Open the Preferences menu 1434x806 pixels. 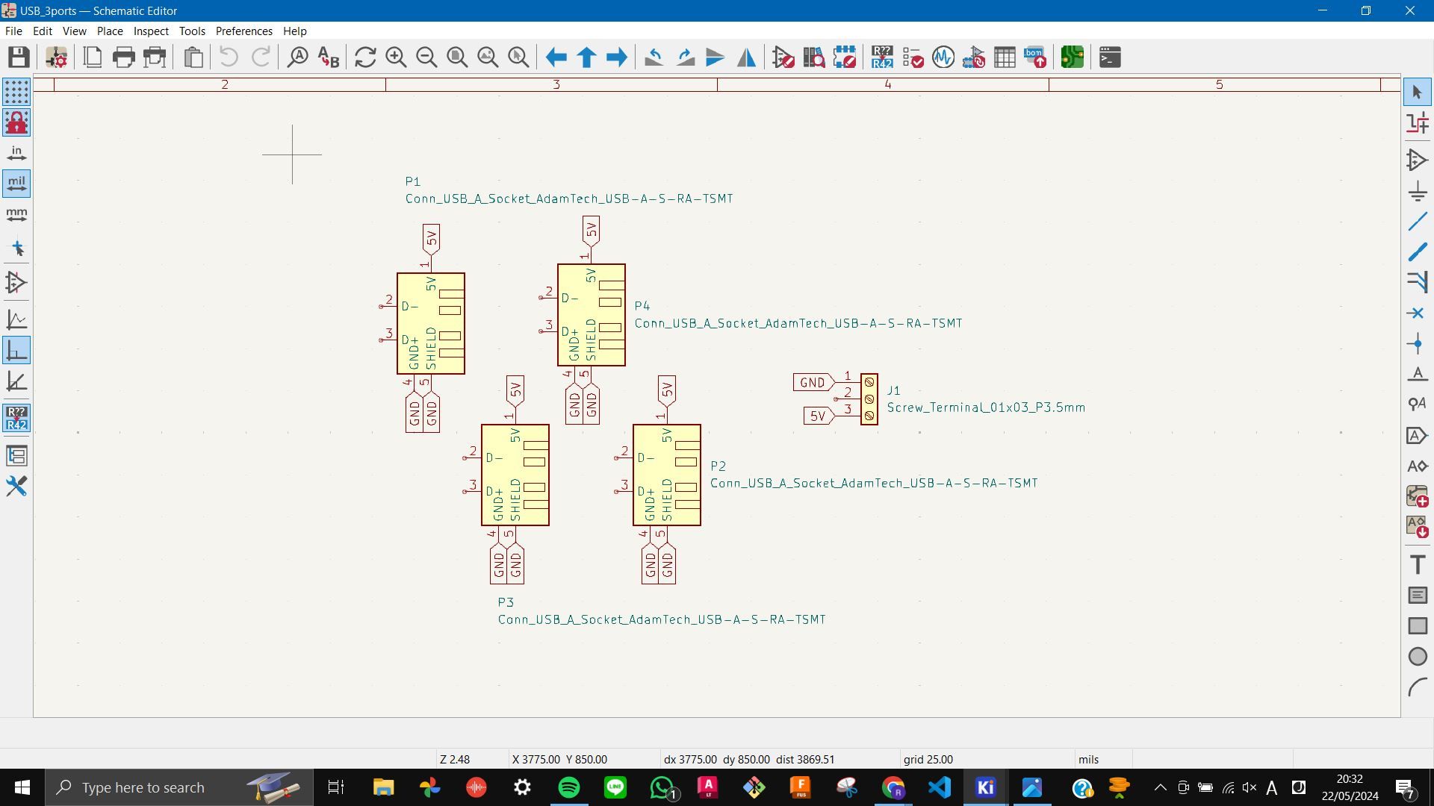[x=243, y=31]
